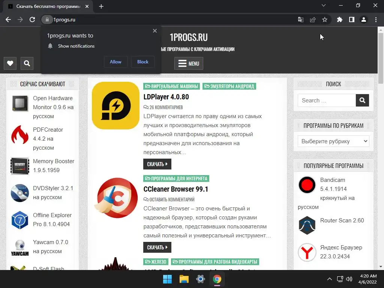Open the tab search chevron in title bar
The width and height of the screenshot is (384, 288).
[324, 5]
